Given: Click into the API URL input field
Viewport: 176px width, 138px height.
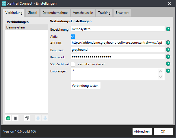Looking at the screenshot, I should 118,43.
